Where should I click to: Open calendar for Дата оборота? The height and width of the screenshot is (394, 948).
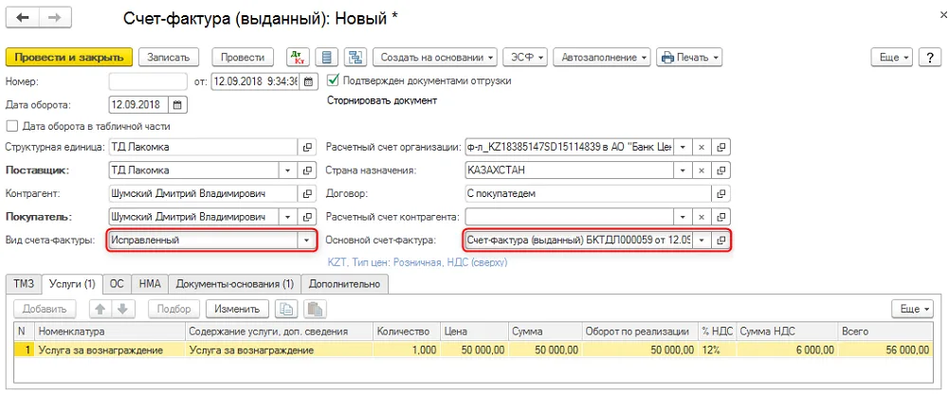click(x=177, y=104)
